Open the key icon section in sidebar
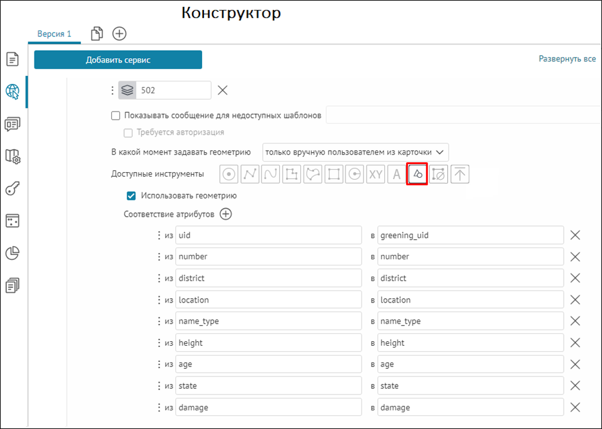602x429 pixels. pyautogui.click(x=13, y=189)
